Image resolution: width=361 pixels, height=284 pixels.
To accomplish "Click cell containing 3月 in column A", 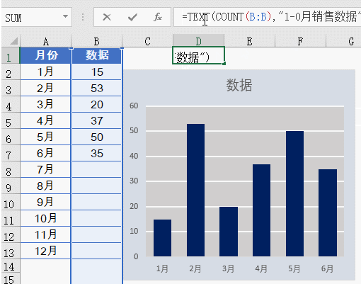I will [45, 104].
